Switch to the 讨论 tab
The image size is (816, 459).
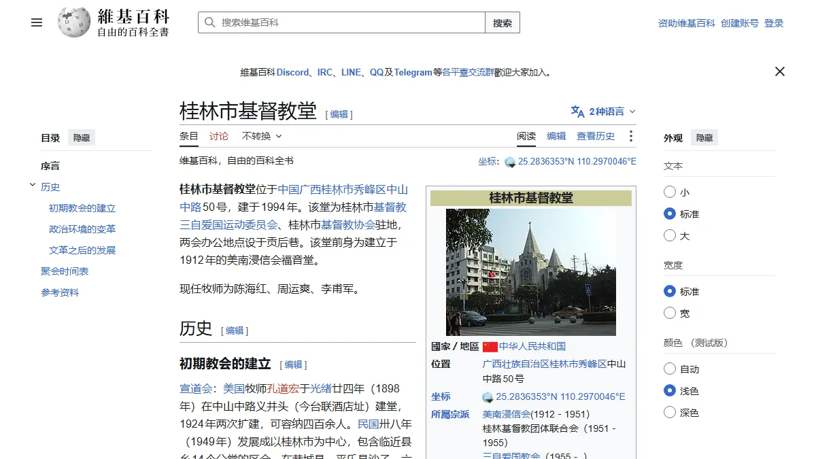219,136
